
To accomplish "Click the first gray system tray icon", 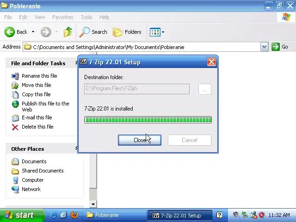I will pyautogui.click(x=236, y=215).
